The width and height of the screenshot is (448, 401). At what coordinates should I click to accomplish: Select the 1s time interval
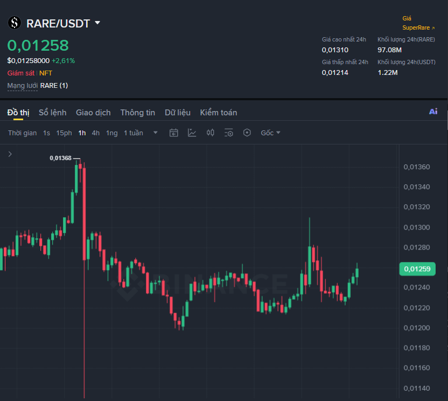click(46, 133)
